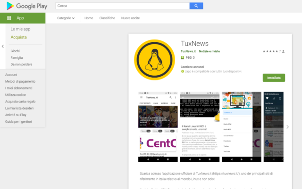This screenshot has width=302, height=189.
Task: Click the Notizie e riviste category link
Action: click(210, 51)
